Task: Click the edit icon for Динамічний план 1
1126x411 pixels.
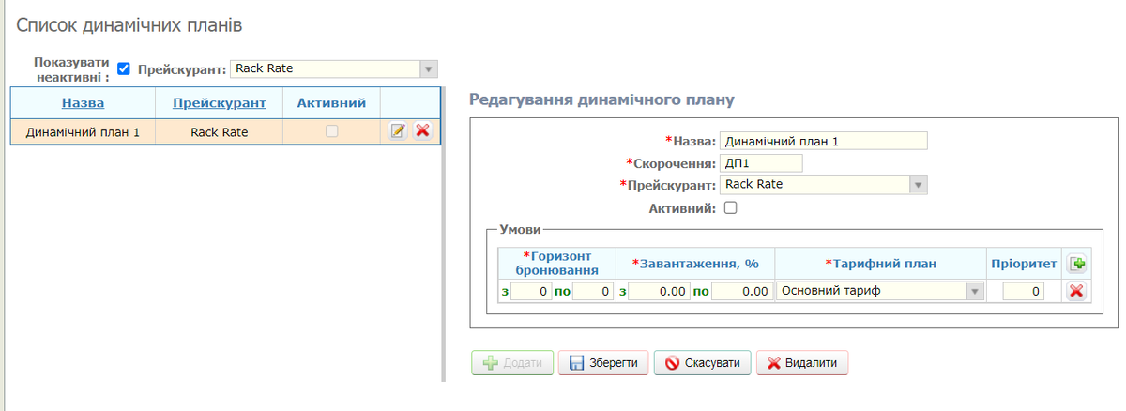Action: click(x=397, y=131)
